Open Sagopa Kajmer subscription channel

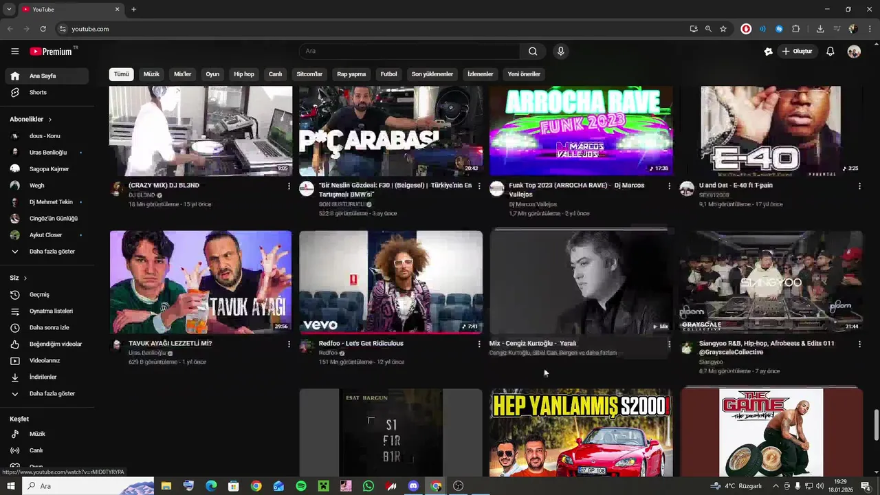pyautogui.click(x=47, y=169)
